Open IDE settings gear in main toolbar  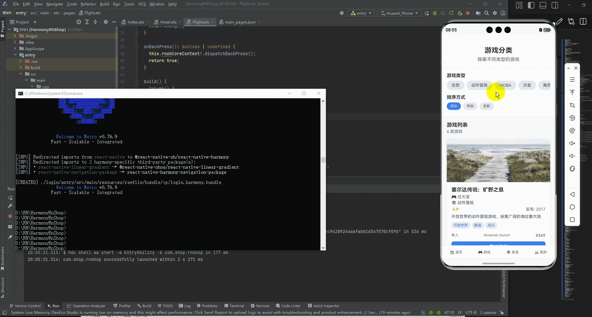click(x=495, y=13)
